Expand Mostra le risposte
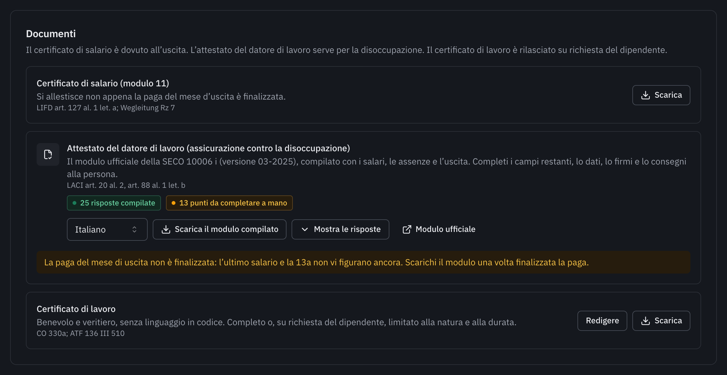 340,229
